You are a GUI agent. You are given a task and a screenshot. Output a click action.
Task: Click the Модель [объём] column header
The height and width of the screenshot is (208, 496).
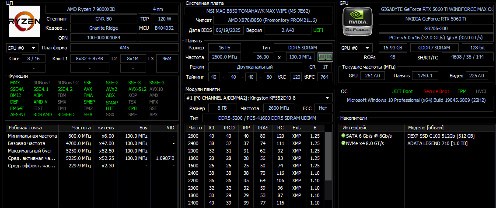(450, 128)
